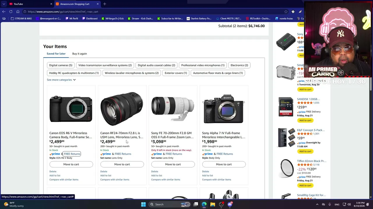Open a new browser tab
373x209 pixels.
pos(105,4)
